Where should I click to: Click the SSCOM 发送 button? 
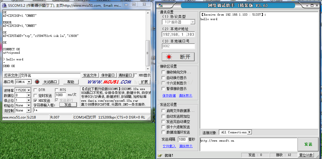pyautogui.click(x=68, y=105)
